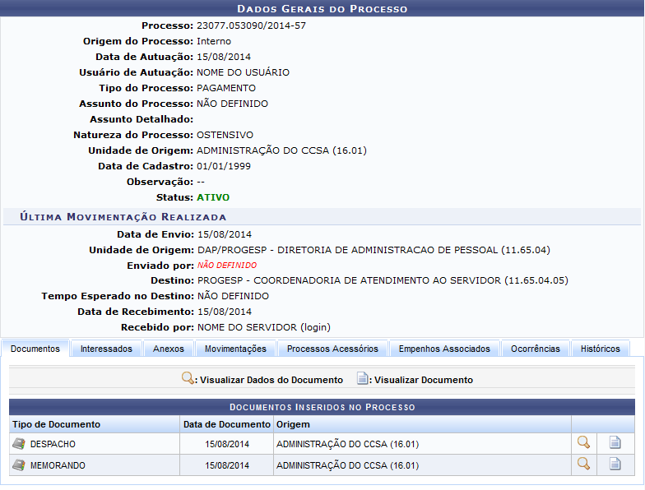Open the DESPACHO document via page icon
The image size is (645, 490).
point(615,443)
